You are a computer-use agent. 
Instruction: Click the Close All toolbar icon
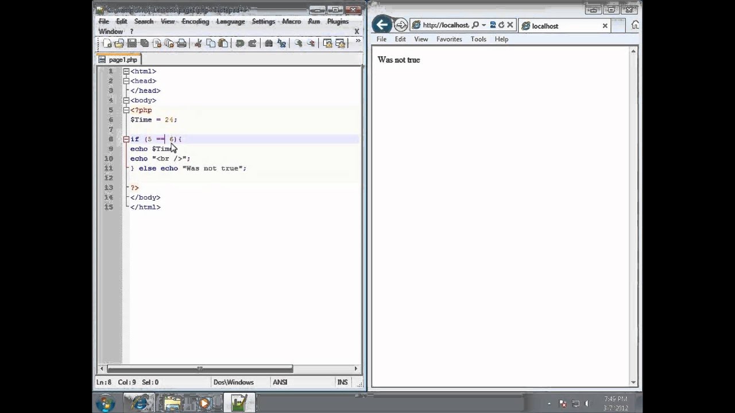[x=169, y=44]
